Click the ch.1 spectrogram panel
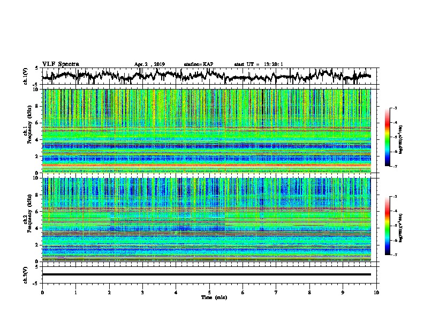 pos(207,131)
